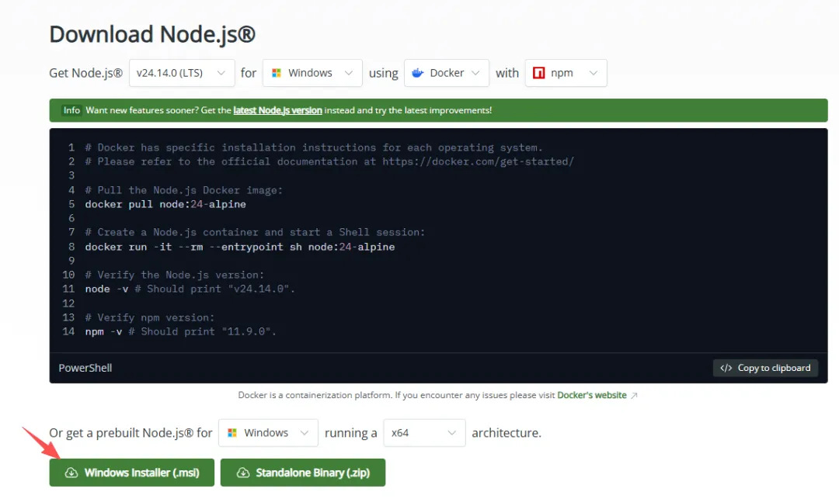This screenshot has height=499, width=839.
Task: Open the Windows platform dropdown after 'for'
Action: coord(312,73)
